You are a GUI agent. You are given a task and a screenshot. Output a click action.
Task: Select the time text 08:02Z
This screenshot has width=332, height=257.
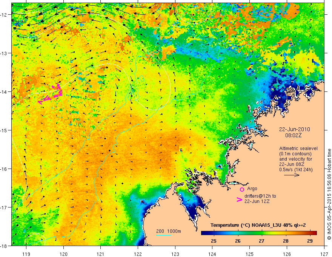(293, 135)
